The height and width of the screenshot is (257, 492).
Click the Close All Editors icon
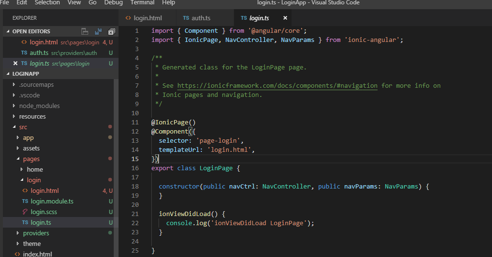coord(111,31)
